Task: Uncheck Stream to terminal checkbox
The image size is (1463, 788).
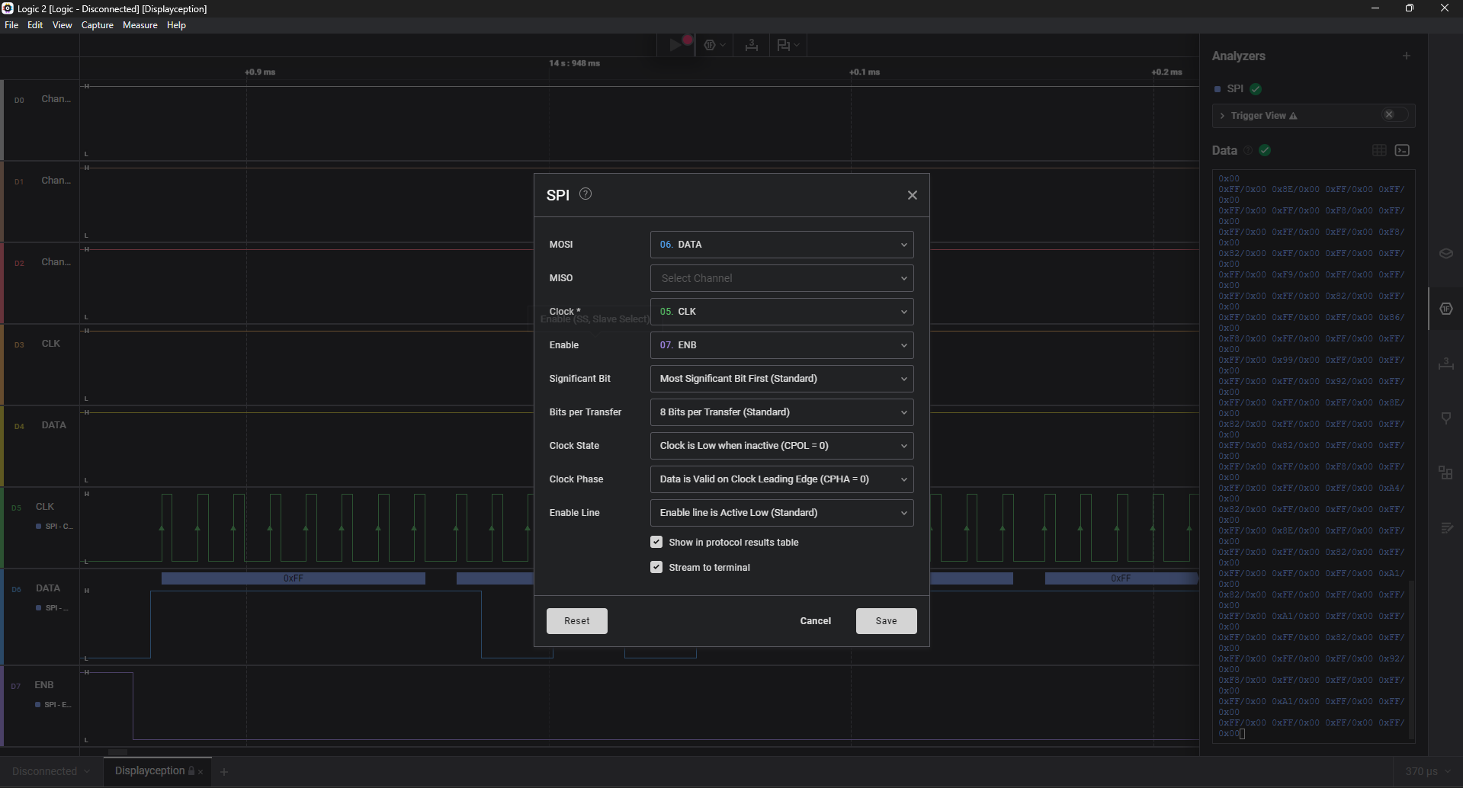Action: pos(656,567)
